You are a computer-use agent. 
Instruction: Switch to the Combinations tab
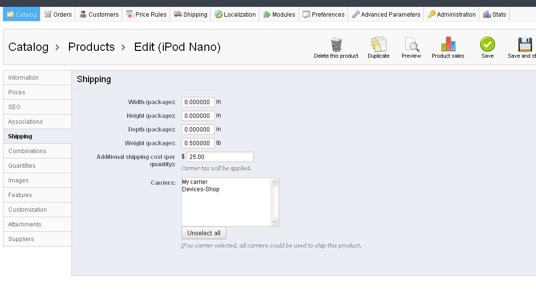(x=37, y=151)
